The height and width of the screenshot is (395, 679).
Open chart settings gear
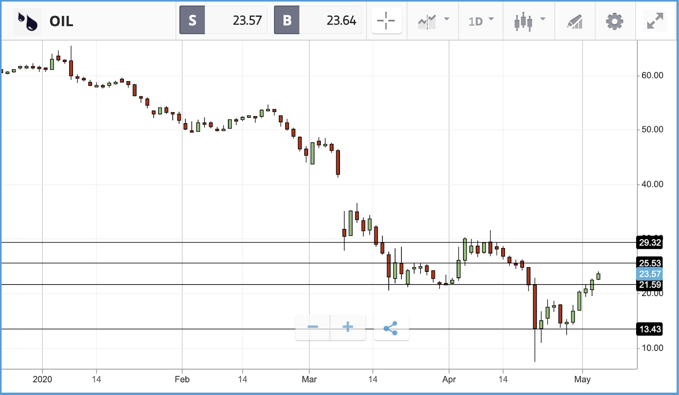tap(614, 21)
